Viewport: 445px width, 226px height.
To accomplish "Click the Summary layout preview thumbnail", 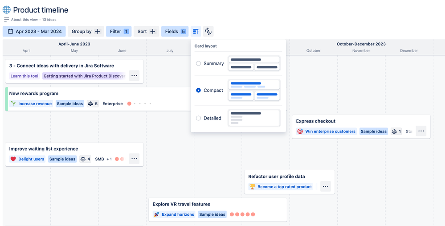I will pyautogui.click(x=254, y=63).
